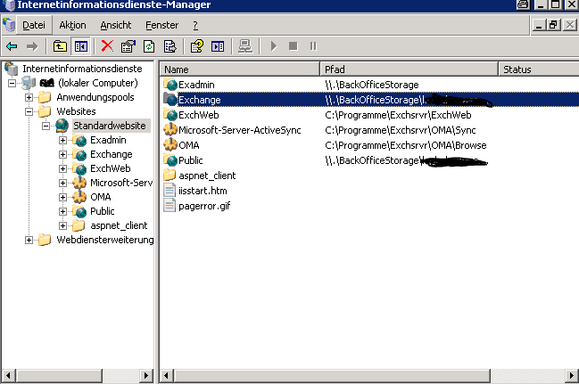Click the red X delete toolbar icon
The image size is (579, 384).
(107, 45)
